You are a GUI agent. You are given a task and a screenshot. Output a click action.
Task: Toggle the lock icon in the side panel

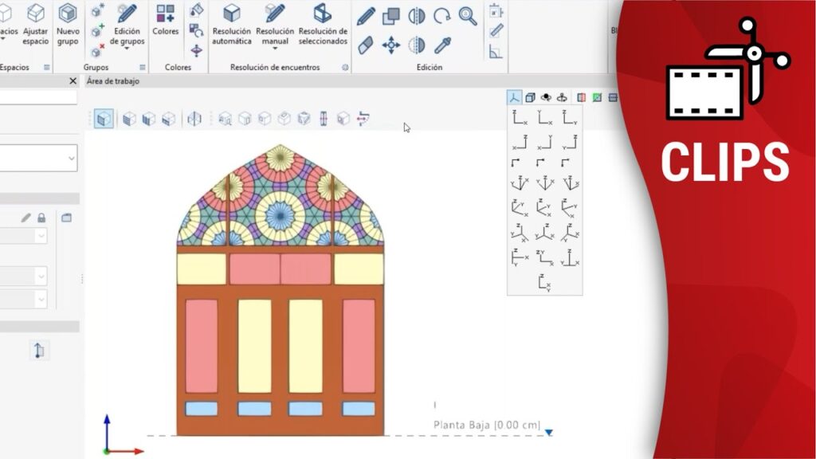41,218
